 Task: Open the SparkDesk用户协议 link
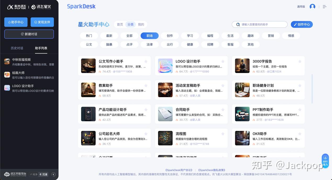tap(179, 170)
